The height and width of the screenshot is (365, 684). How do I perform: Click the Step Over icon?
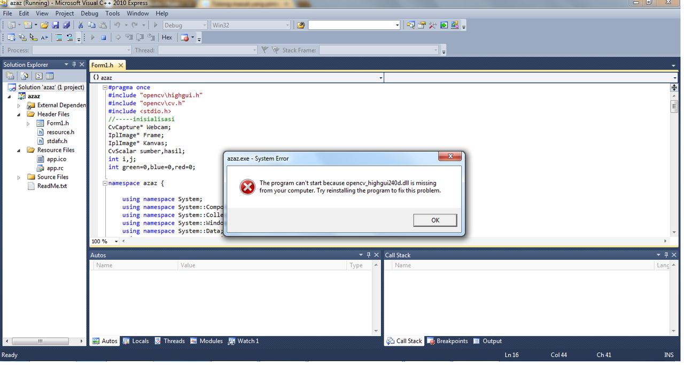(x=140, y=37)
